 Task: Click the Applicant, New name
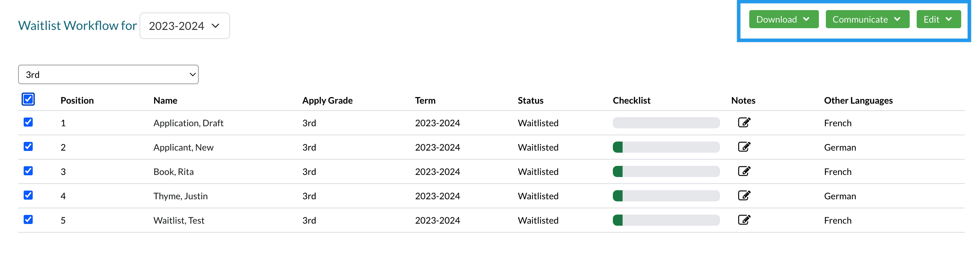coord(183,147)
